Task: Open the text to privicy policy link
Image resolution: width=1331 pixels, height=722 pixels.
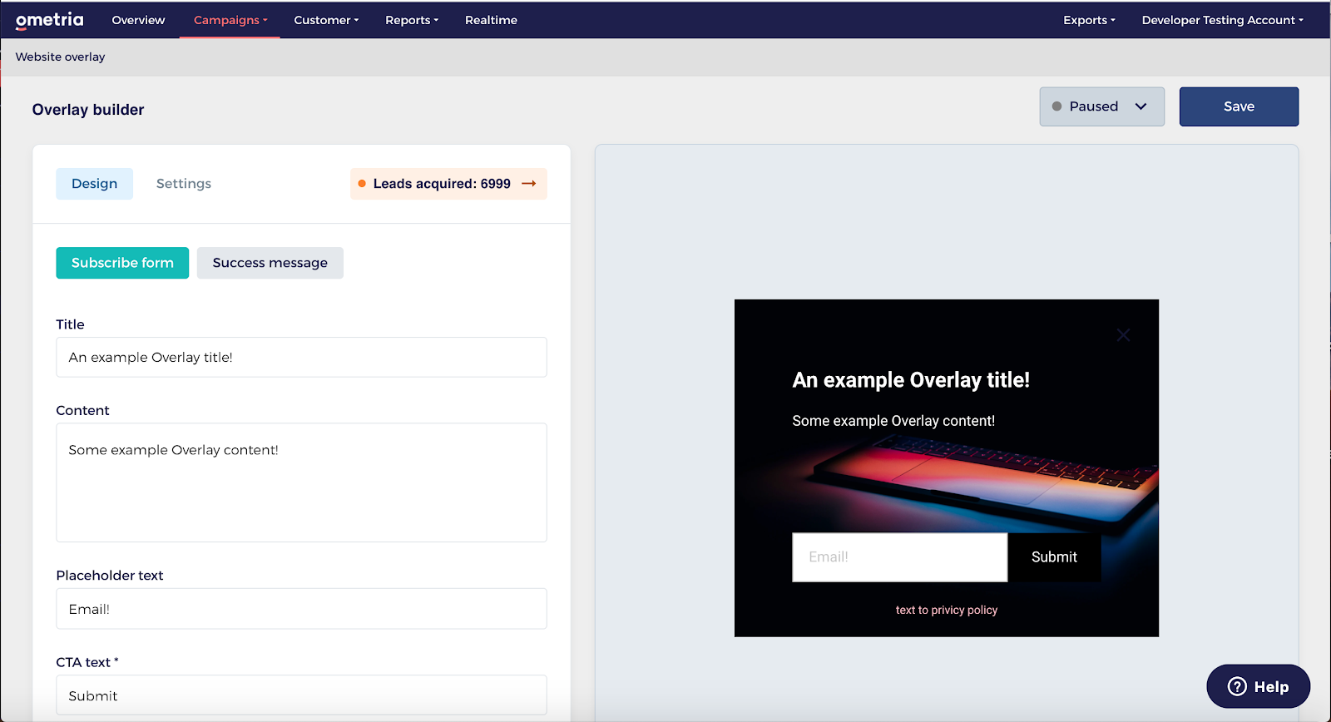Action: click(947, 610)
